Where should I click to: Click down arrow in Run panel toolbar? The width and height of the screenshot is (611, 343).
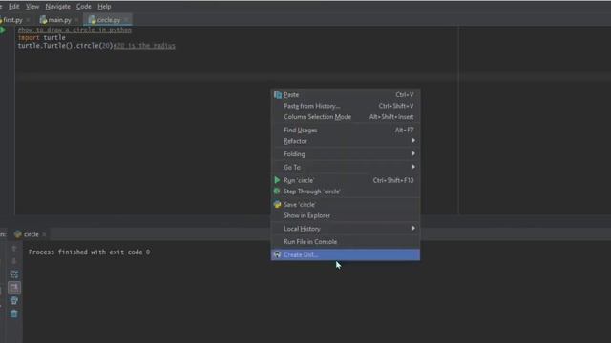pos(14,261)
